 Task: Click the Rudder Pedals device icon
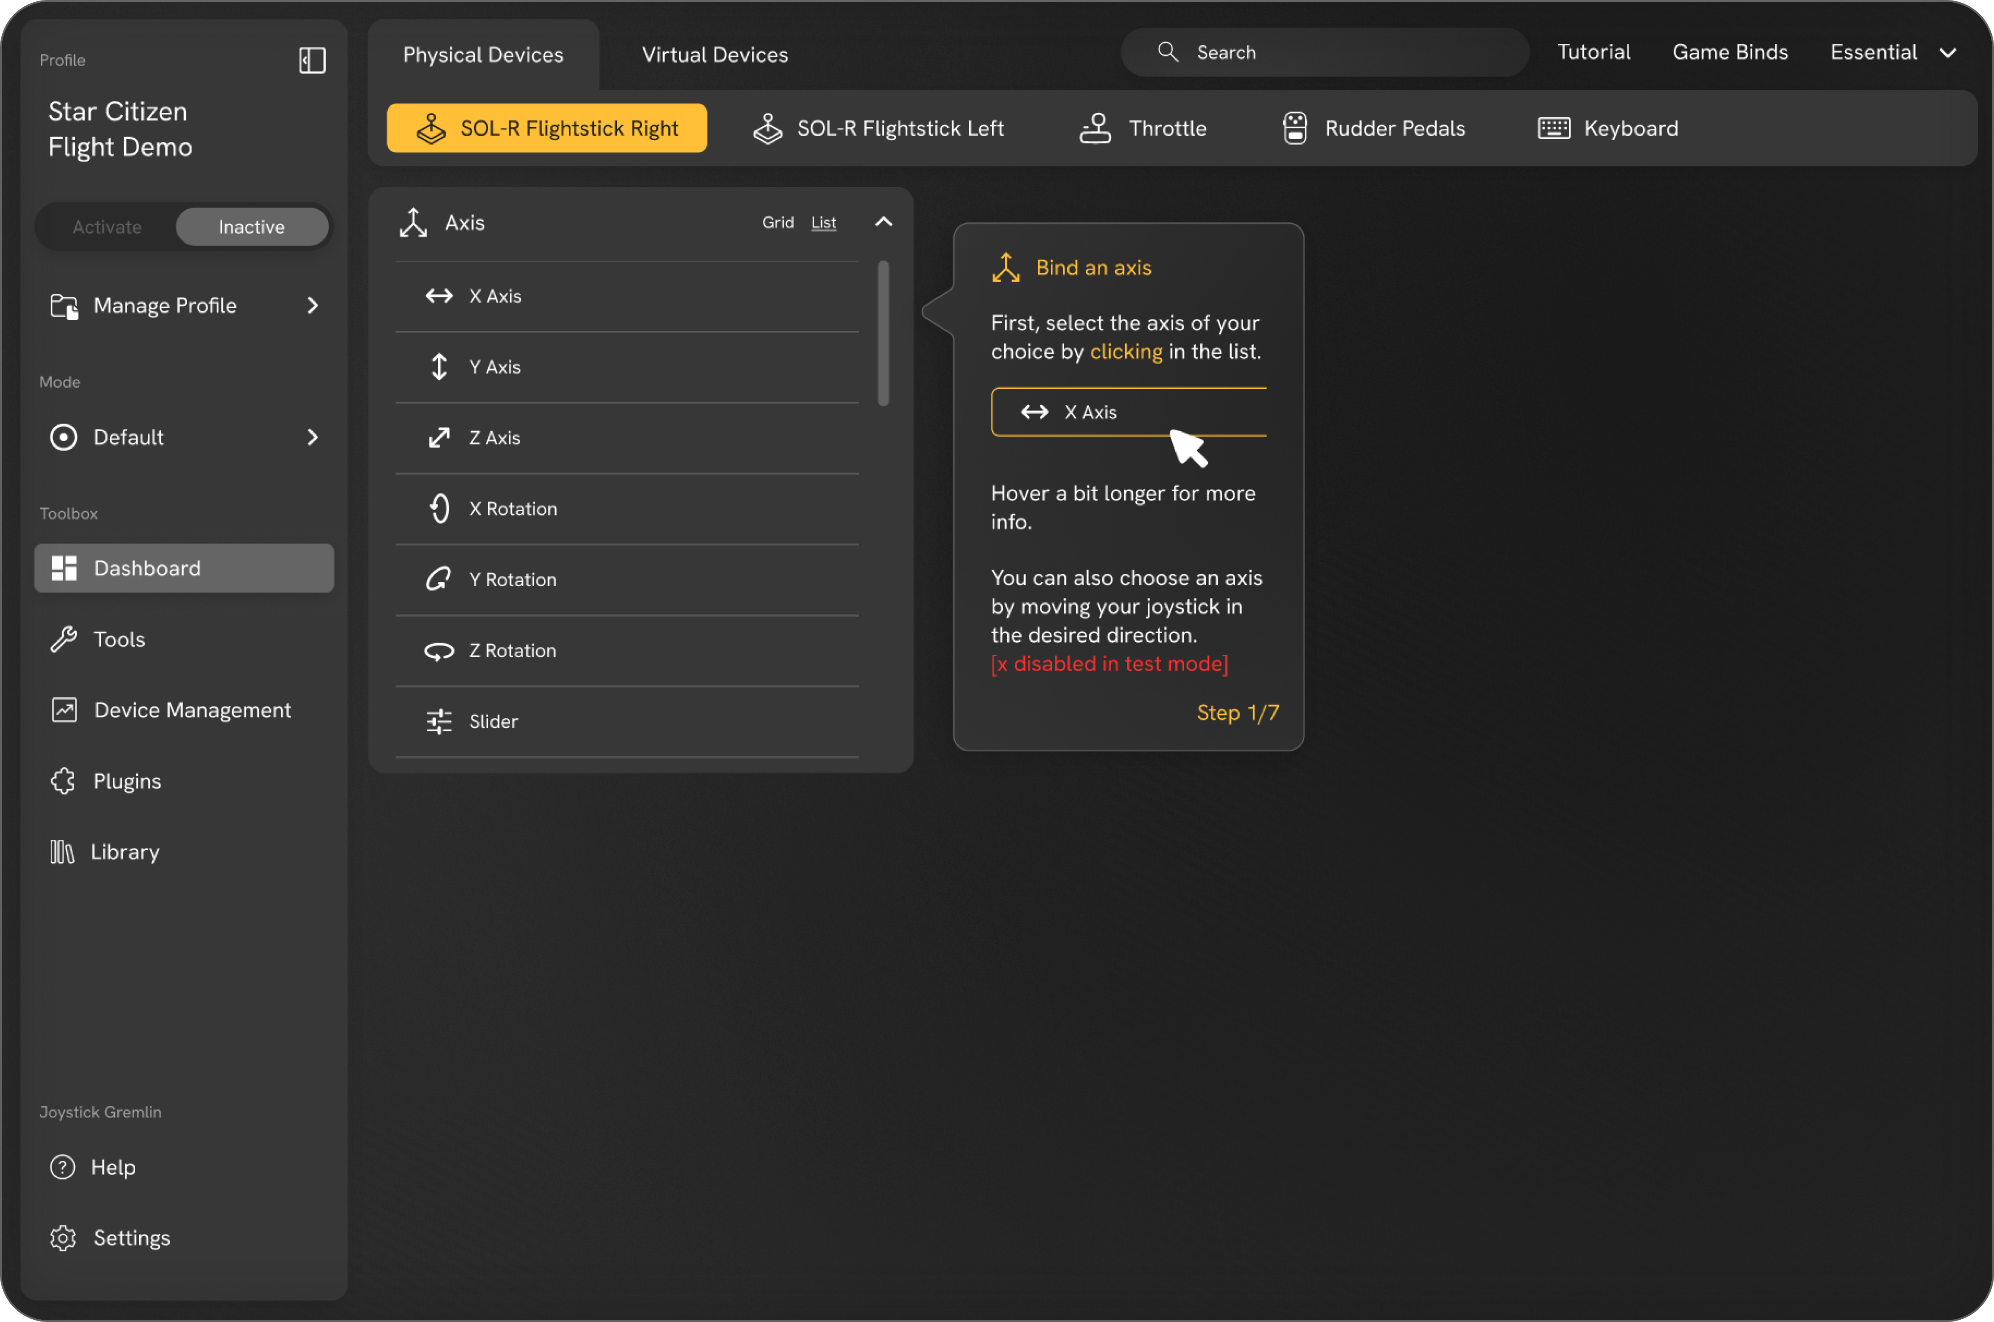click(1295, 128)
